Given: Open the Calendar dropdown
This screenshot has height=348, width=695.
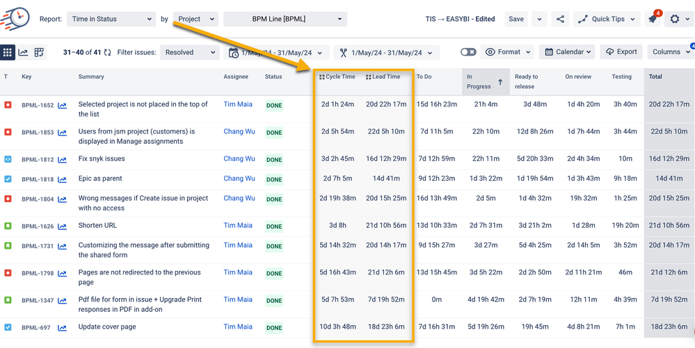Looking at the screenshot, I should tap(568, 52).
